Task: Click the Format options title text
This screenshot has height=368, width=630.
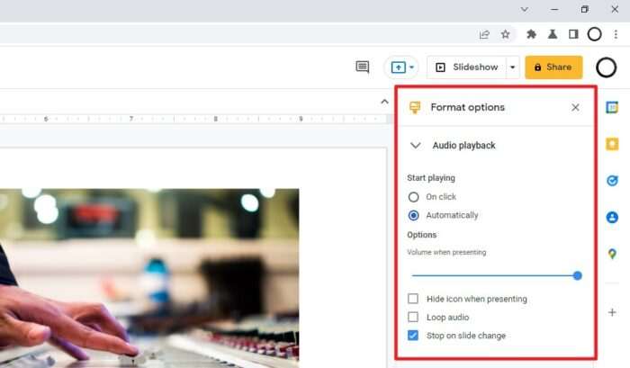Action: pyautogui.click(x=467, y=107)
